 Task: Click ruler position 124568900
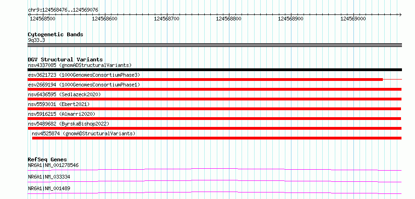click(291, 19)
